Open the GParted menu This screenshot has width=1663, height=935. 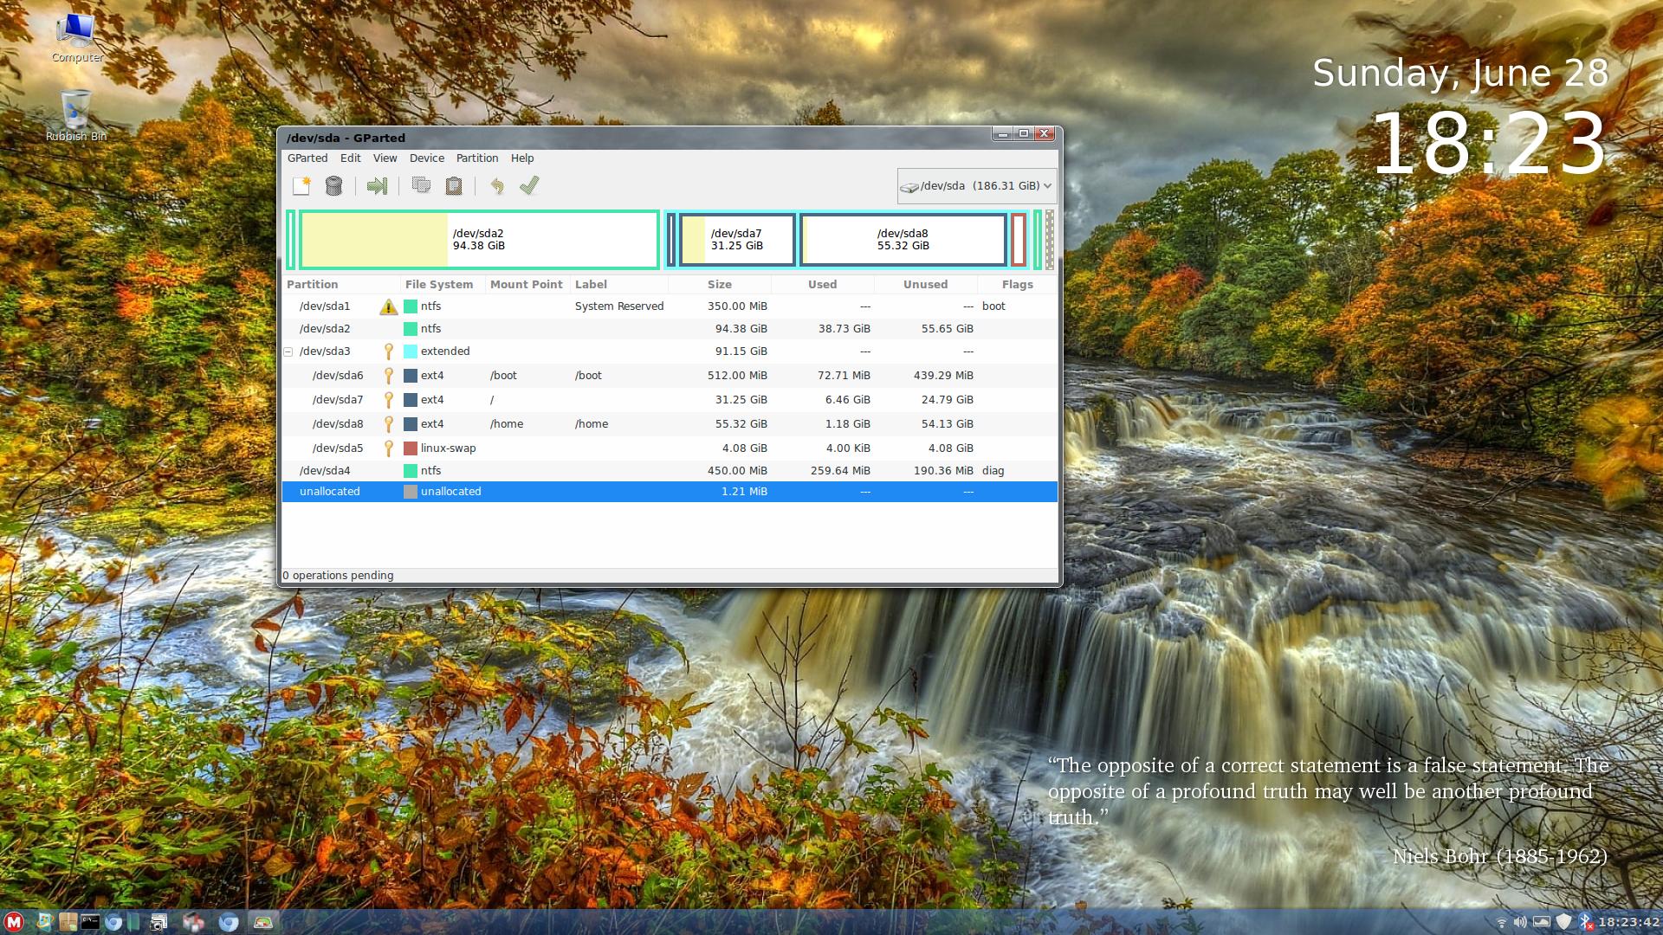307,158
